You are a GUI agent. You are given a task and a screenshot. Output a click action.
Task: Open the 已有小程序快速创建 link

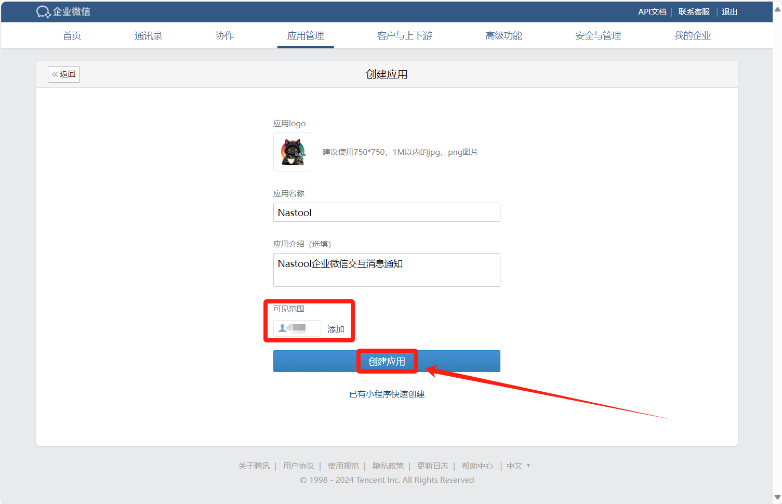click(x=387, y=394)
